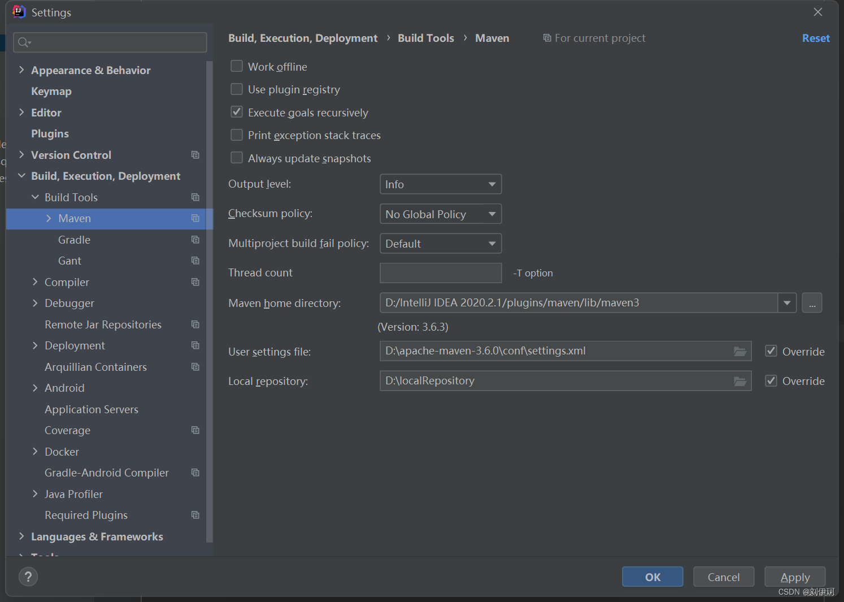Expand the Maven node
This screenshot has height=602, width=844.
coord(49,218)
